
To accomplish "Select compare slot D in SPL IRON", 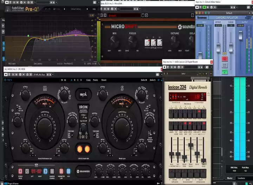I will pos(81,80).
